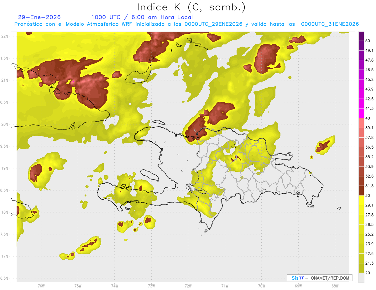The image size is (376, 290).
Task: Click the '41.3' color scale value
Action: click(369, 109)
